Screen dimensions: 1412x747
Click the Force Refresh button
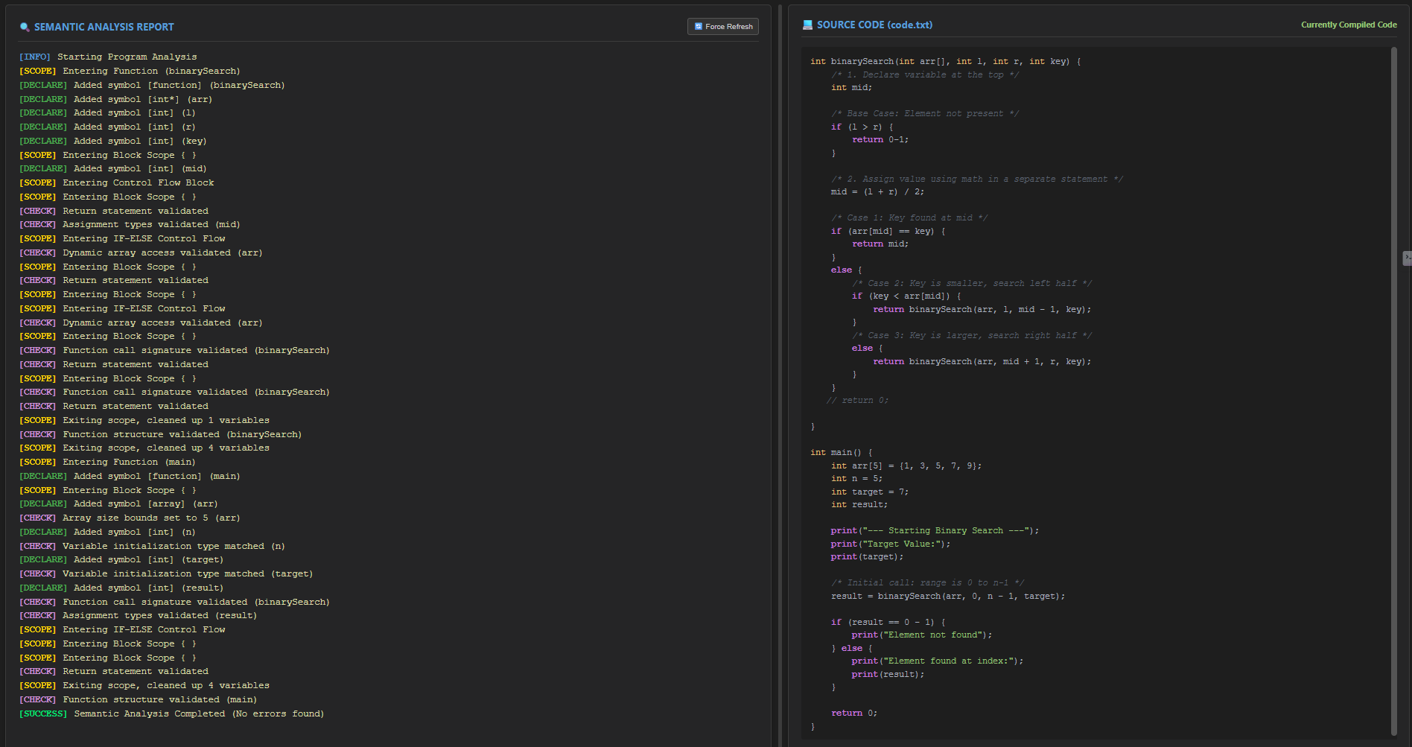tap(722, 26)
